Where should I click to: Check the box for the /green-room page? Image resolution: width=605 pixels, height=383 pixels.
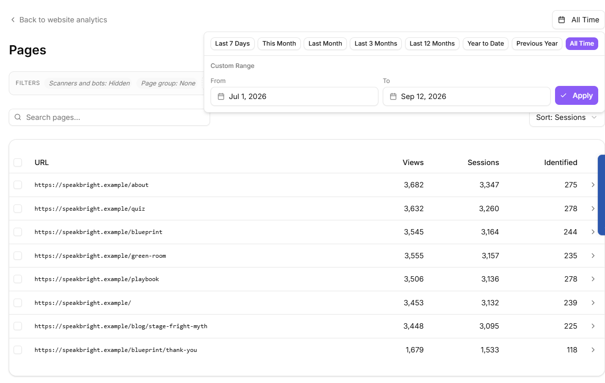coord(18,256)
